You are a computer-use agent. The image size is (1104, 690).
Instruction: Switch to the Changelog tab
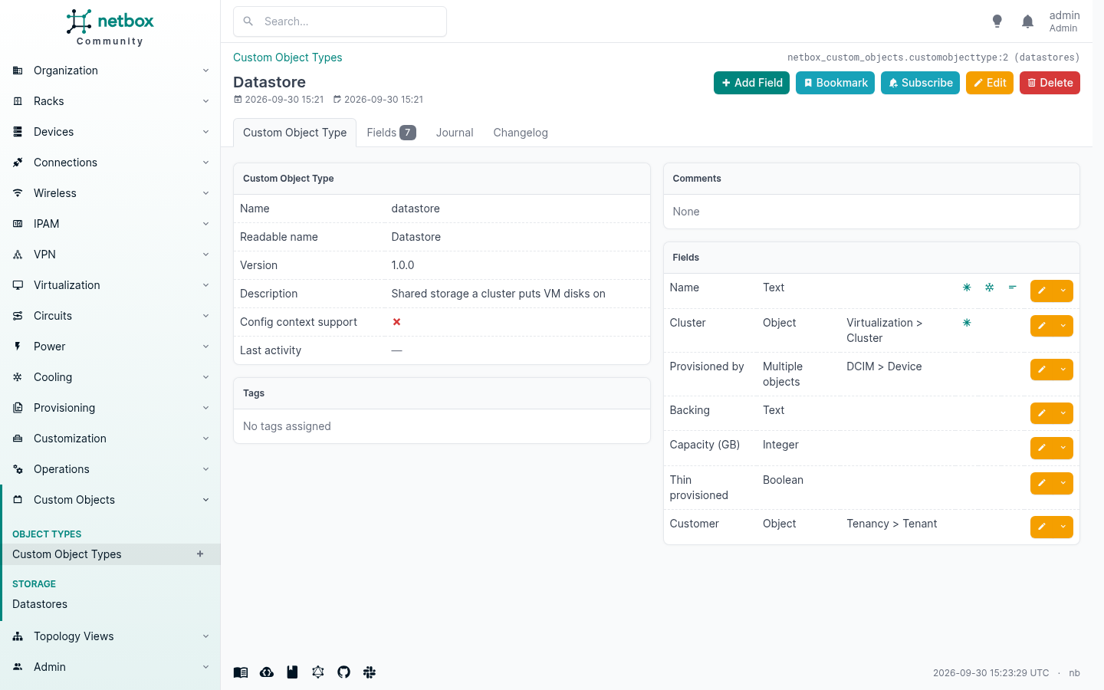coord(521,133)
